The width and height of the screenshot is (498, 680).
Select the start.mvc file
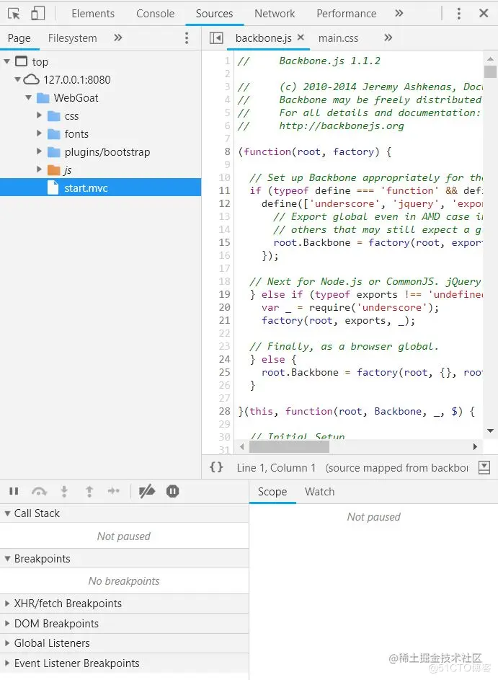click(101, 187)
